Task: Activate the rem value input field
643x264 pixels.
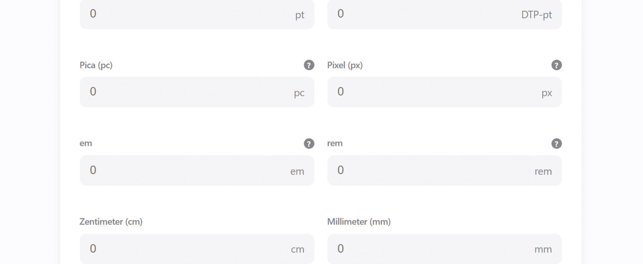Action: tap(430, 170)
